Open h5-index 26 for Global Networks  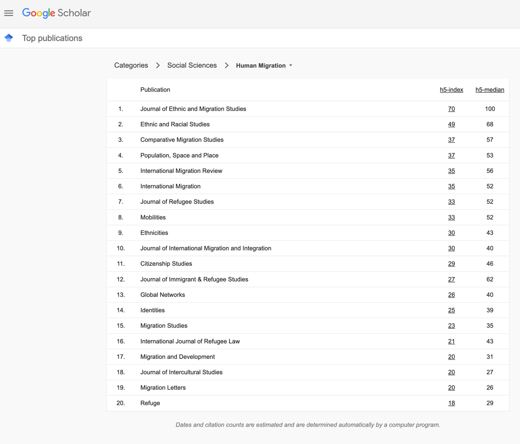point(451,295)
